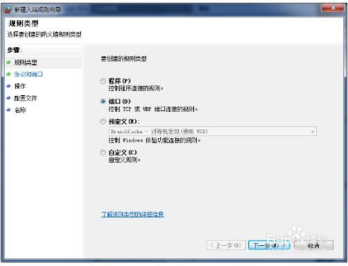The image size is (348, 266).
Task: Select the 名称 step in sidebar
Action: click(x=20, y=110)
